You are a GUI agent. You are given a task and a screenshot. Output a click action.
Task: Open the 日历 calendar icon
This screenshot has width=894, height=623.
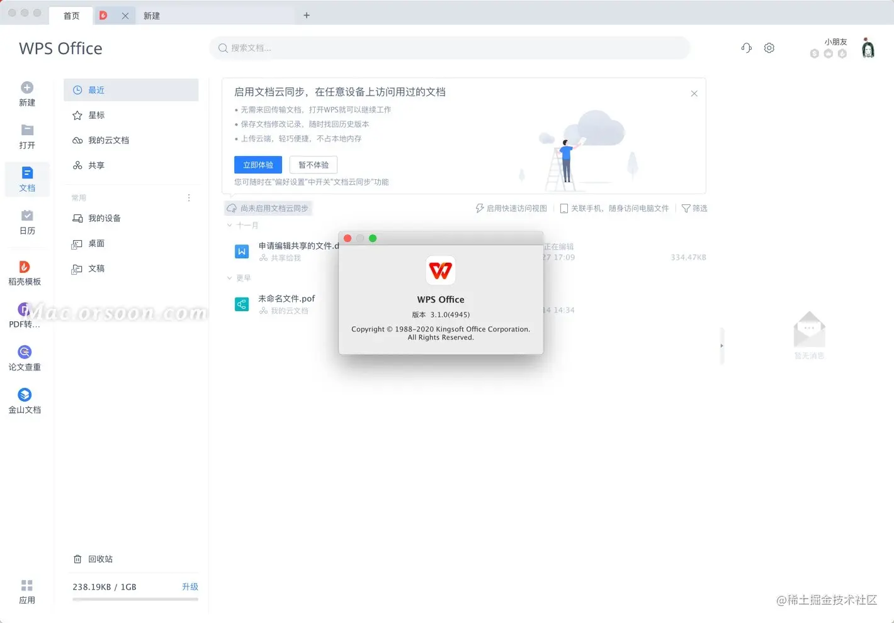pyautogui.click(x=27, y=216)
